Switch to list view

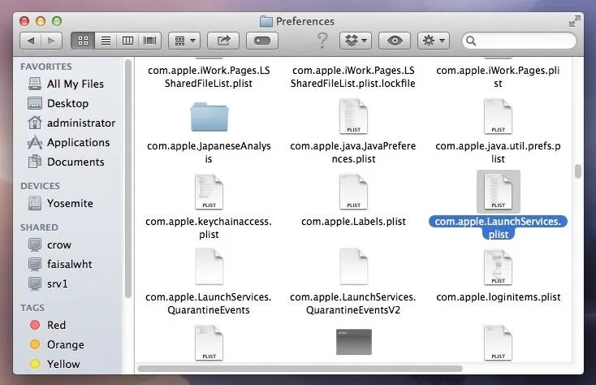[x=106, y=41]
